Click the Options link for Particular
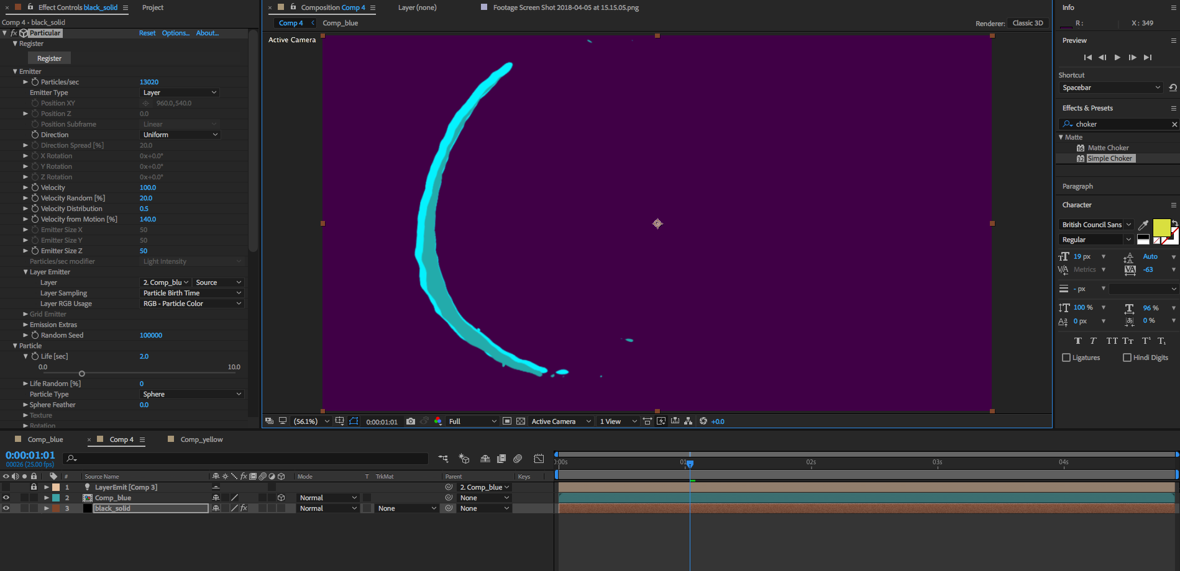This screenshot has width=1180, height=571. coord(176,33)
